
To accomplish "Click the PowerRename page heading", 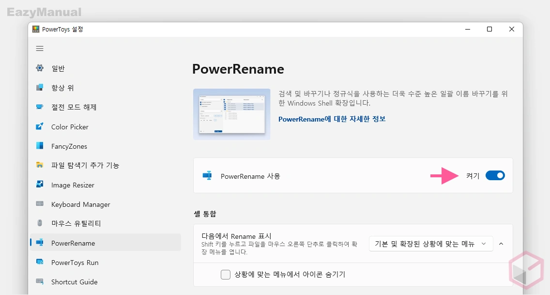I will click(238, 69).
